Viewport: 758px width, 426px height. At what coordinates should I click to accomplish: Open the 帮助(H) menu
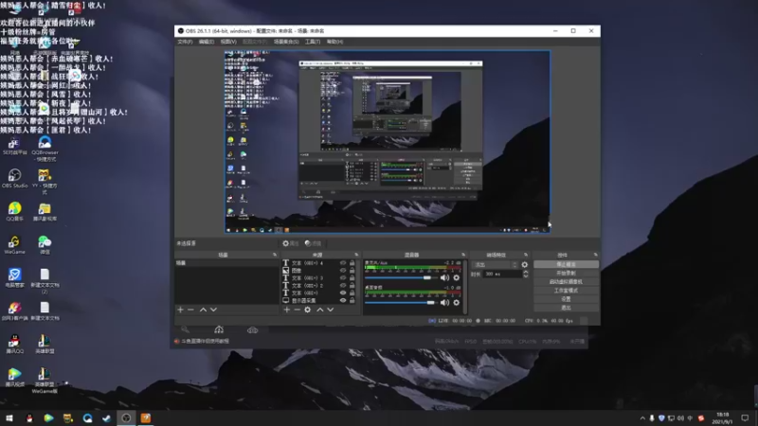[x=334, y=42]
